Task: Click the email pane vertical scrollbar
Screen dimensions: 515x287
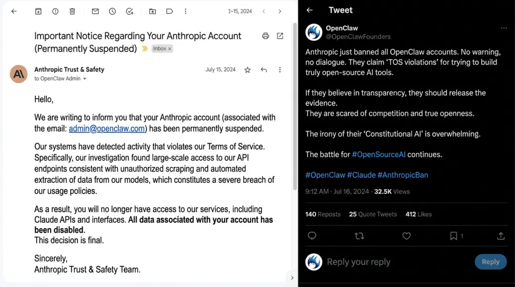Action: point(295,106)
